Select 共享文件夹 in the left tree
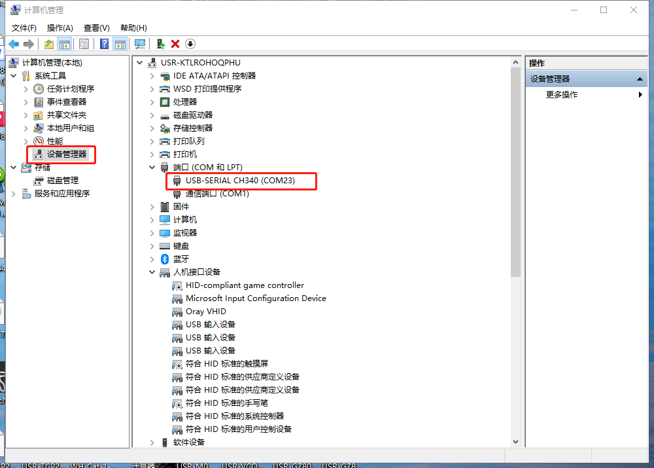Viewport: 654px width, 468px height. point(67,115)
